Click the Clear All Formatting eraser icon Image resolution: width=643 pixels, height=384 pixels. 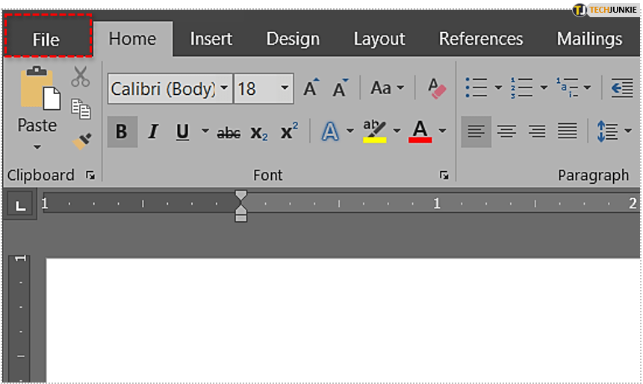(x=436, y=89)
